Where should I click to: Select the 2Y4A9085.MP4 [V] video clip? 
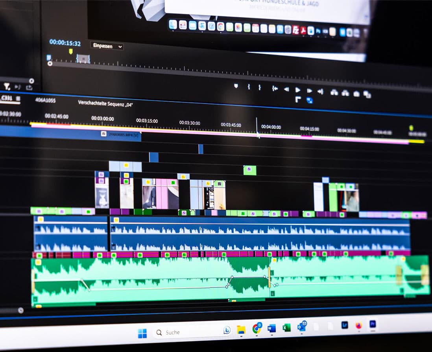tap(70, 133)
